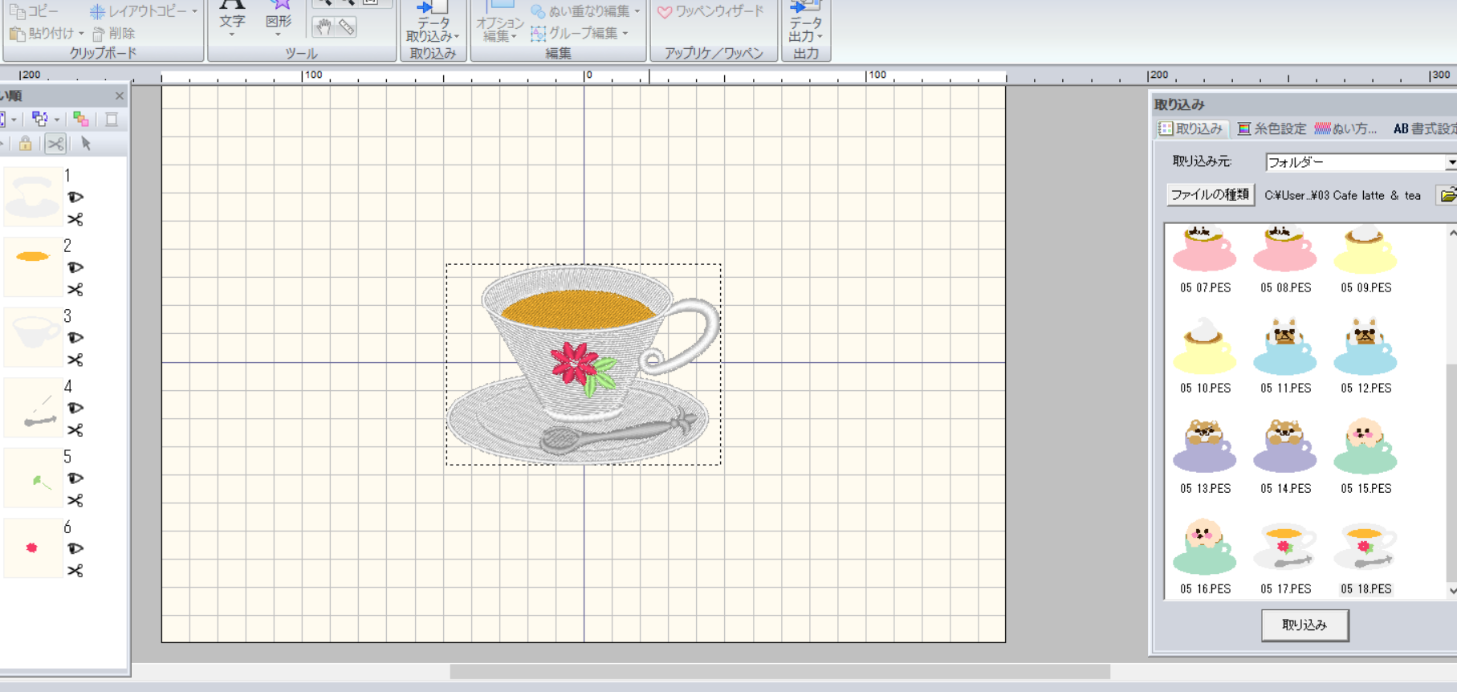Click the コピー (Copy) ribbon button
The height and width of the screenshot is (692, 1457).
34,11
